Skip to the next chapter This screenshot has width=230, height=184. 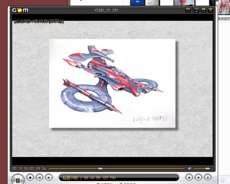(49, 178)
